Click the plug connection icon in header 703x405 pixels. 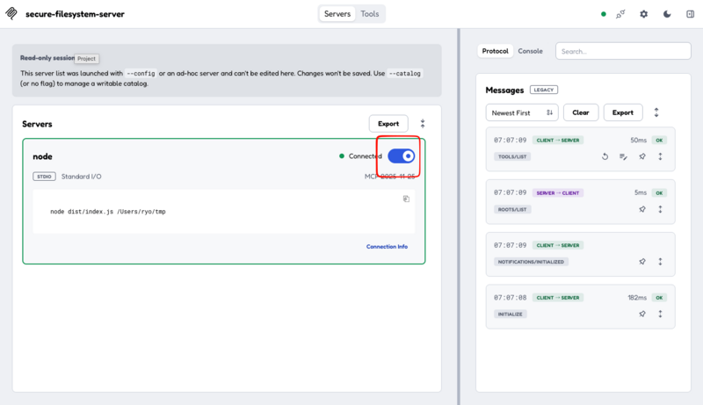pos(620,14)
